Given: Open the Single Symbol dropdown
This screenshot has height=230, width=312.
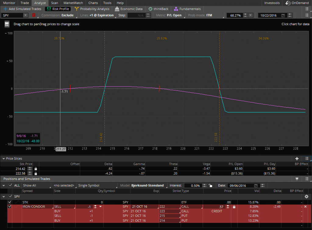Looking at the screenshot, I should (x=97, y=186).
